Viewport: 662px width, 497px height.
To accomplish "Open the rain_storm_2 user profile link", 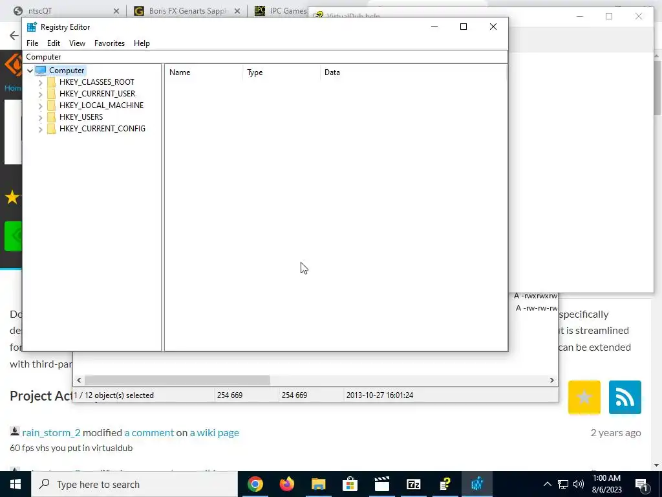I will (51, 433).
